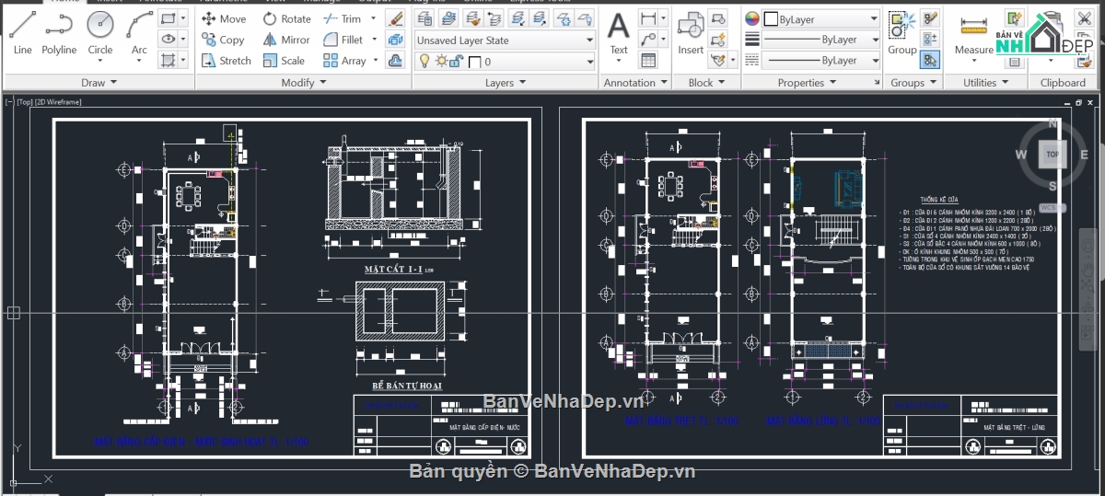The image size is (1105, 496).
Task: Click the TOP face of ViewCube
Action: coord(1052,155)
